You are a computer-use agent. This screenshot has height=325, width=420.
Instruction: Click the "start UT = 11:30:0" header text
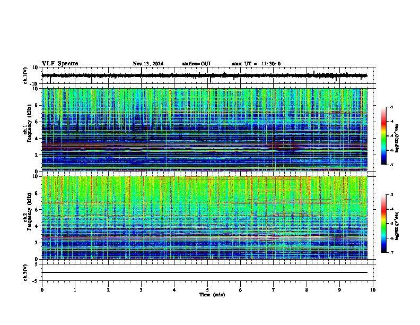tap(256, 64)
